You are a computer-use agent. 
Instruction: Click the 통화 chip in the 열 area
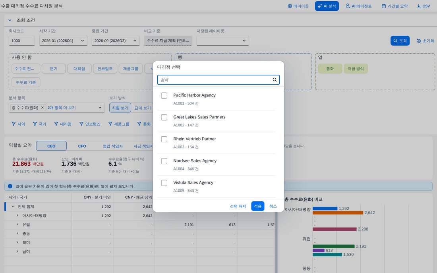tap(330, 69)
